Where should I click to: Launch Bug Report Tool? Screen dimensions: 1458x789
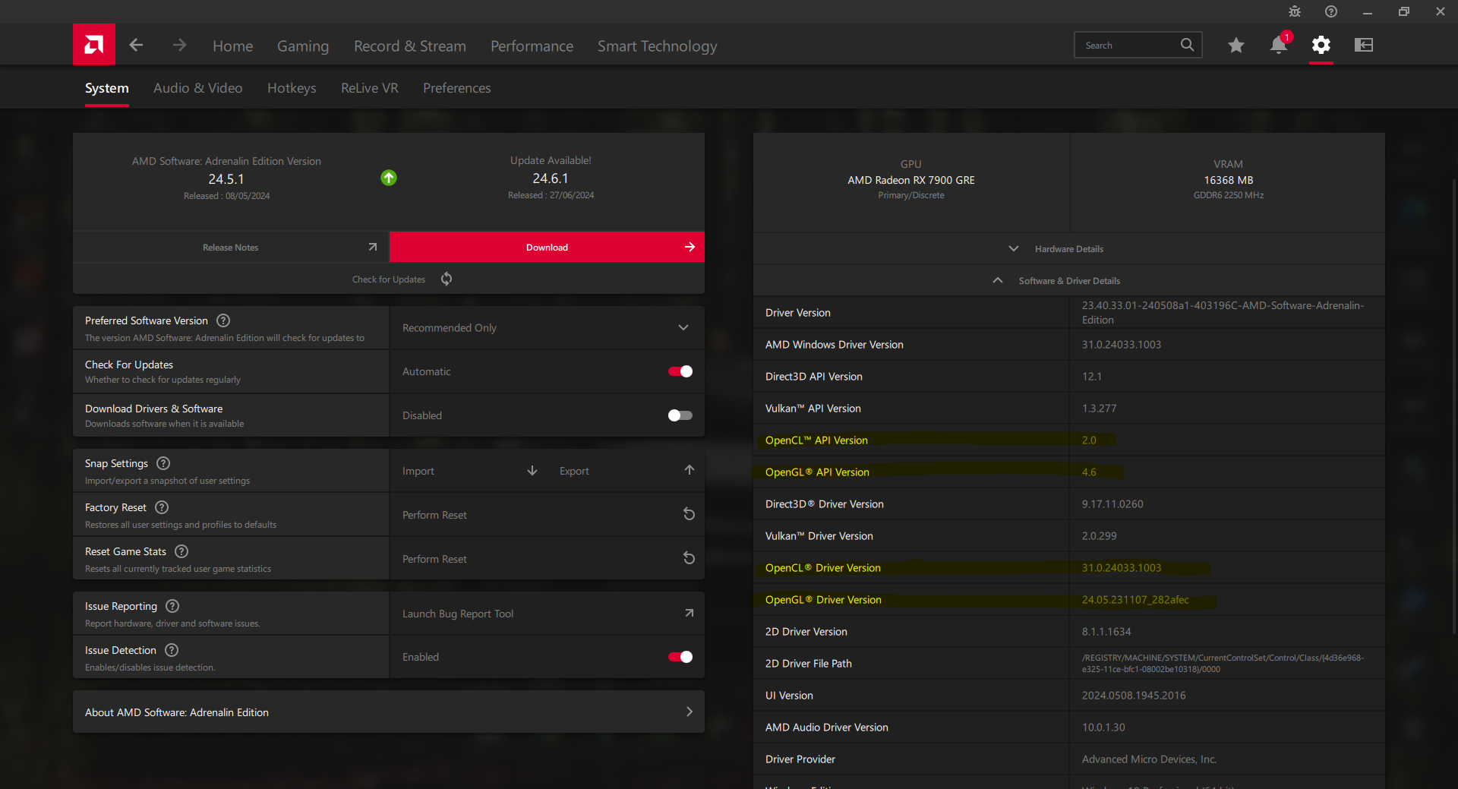click(x=547, y=614)
